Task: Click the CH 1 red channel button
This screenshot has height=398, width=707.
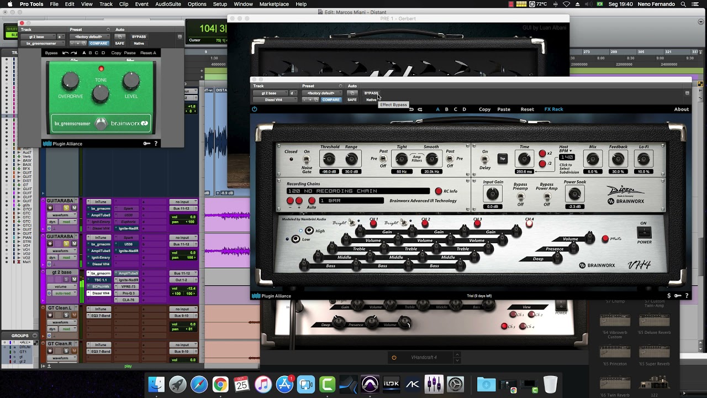Action: point(374,223)
